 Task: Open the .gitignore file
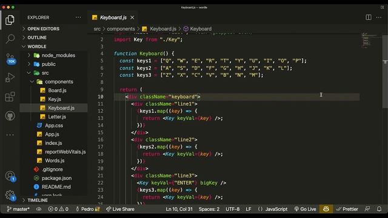(x=53, y=170)
